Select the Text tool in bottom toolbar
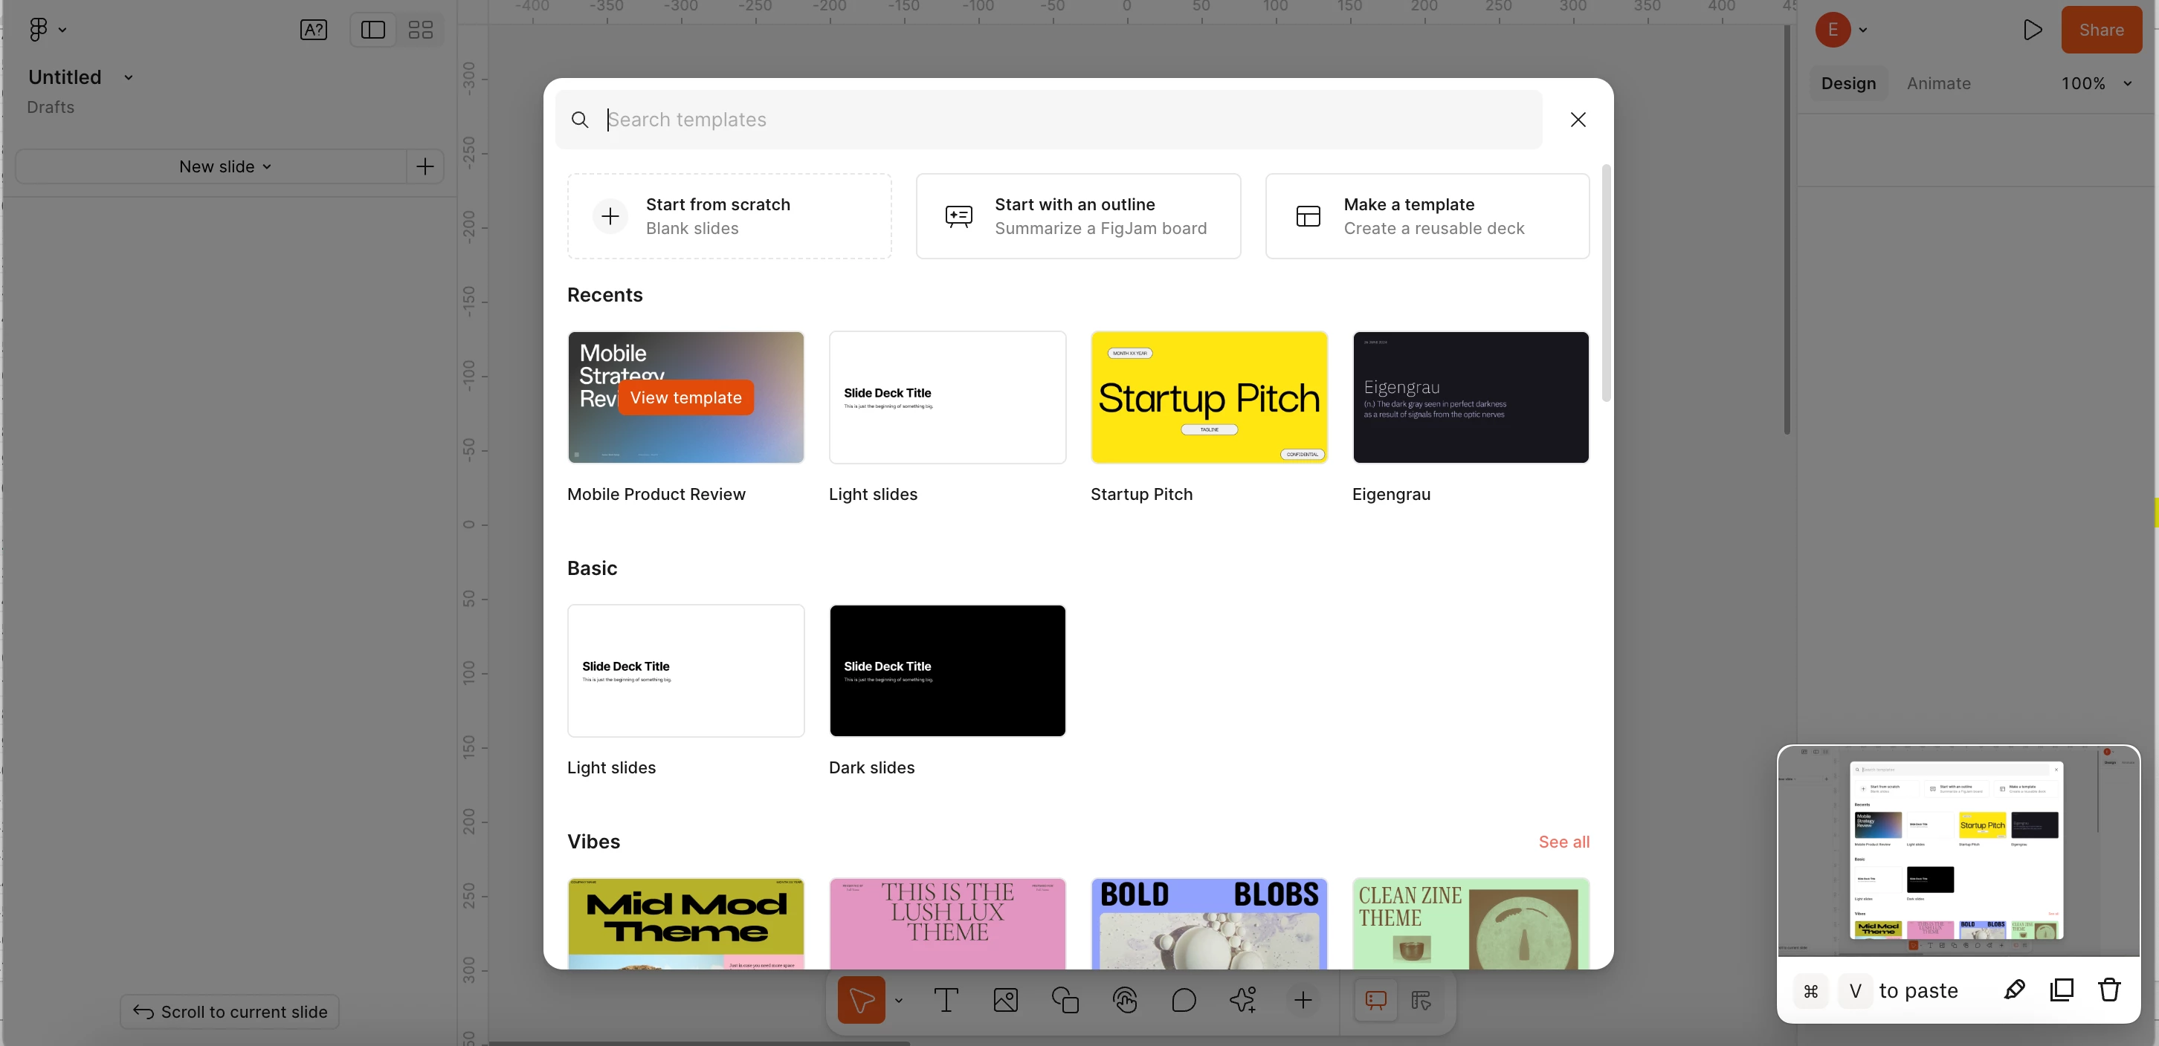 [946, 1000]
